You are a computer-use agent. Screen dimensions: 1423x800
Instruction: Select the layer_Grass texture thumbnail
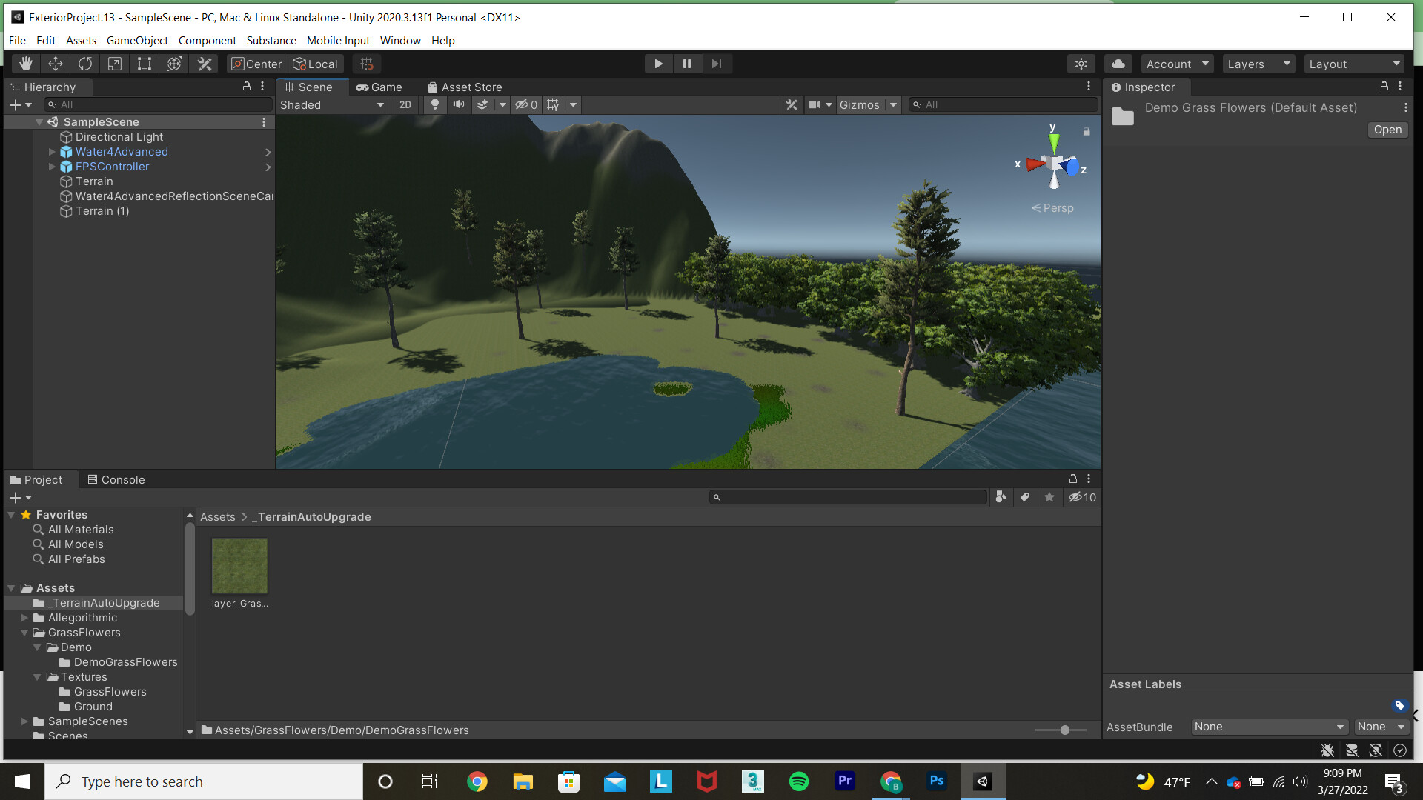click(x=239, y=565)
